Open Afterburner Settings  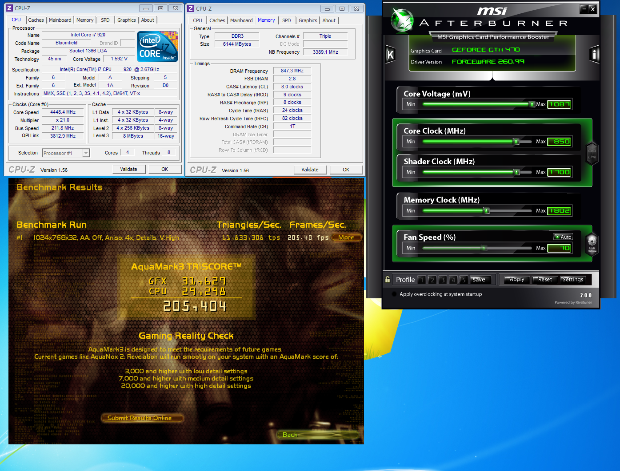tap(573, 280)
